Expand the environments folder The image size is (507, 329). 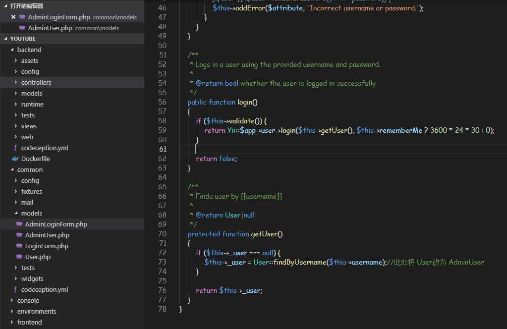coord(11,312)
